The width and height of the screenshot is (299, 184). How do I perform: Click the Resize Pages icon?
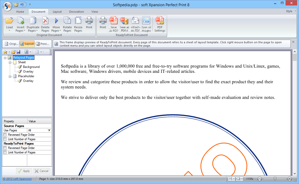click(x=78, y=20)
